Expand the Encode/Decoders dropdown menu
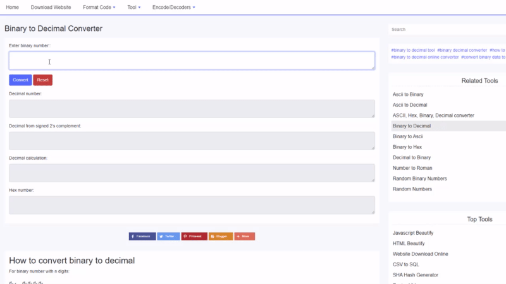Screen dimensions: 506x284 point(173,7)
